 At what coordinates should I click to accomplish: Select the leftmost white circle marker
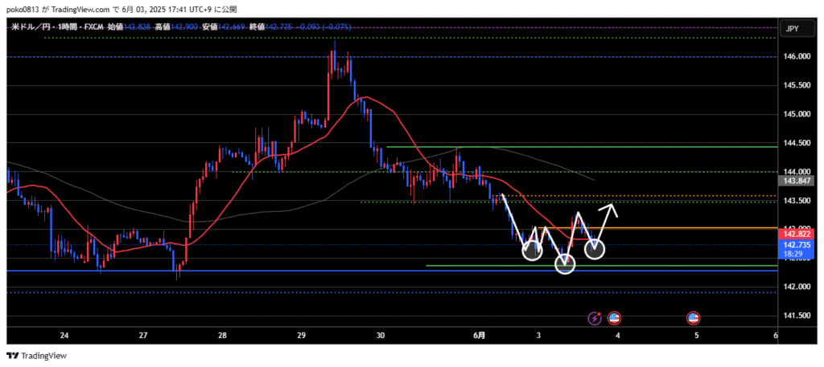[x=532, y=251]
